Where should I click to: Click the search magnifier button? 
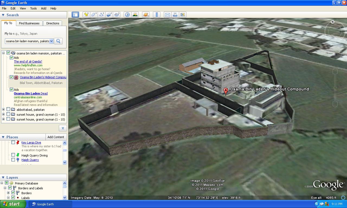[58, 41]
